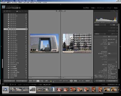Image resolution: width=121 pixels, height=96 pixels.
Task: Click the Make Select icon in the toolbar
Action: pos(75,81)
